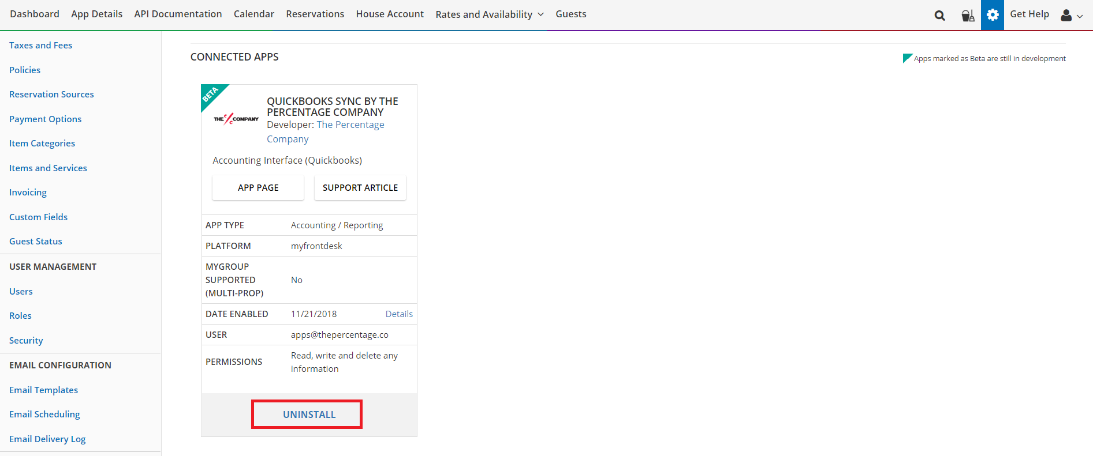
Task: Click the Get Help link
Action: [1029, 14]
